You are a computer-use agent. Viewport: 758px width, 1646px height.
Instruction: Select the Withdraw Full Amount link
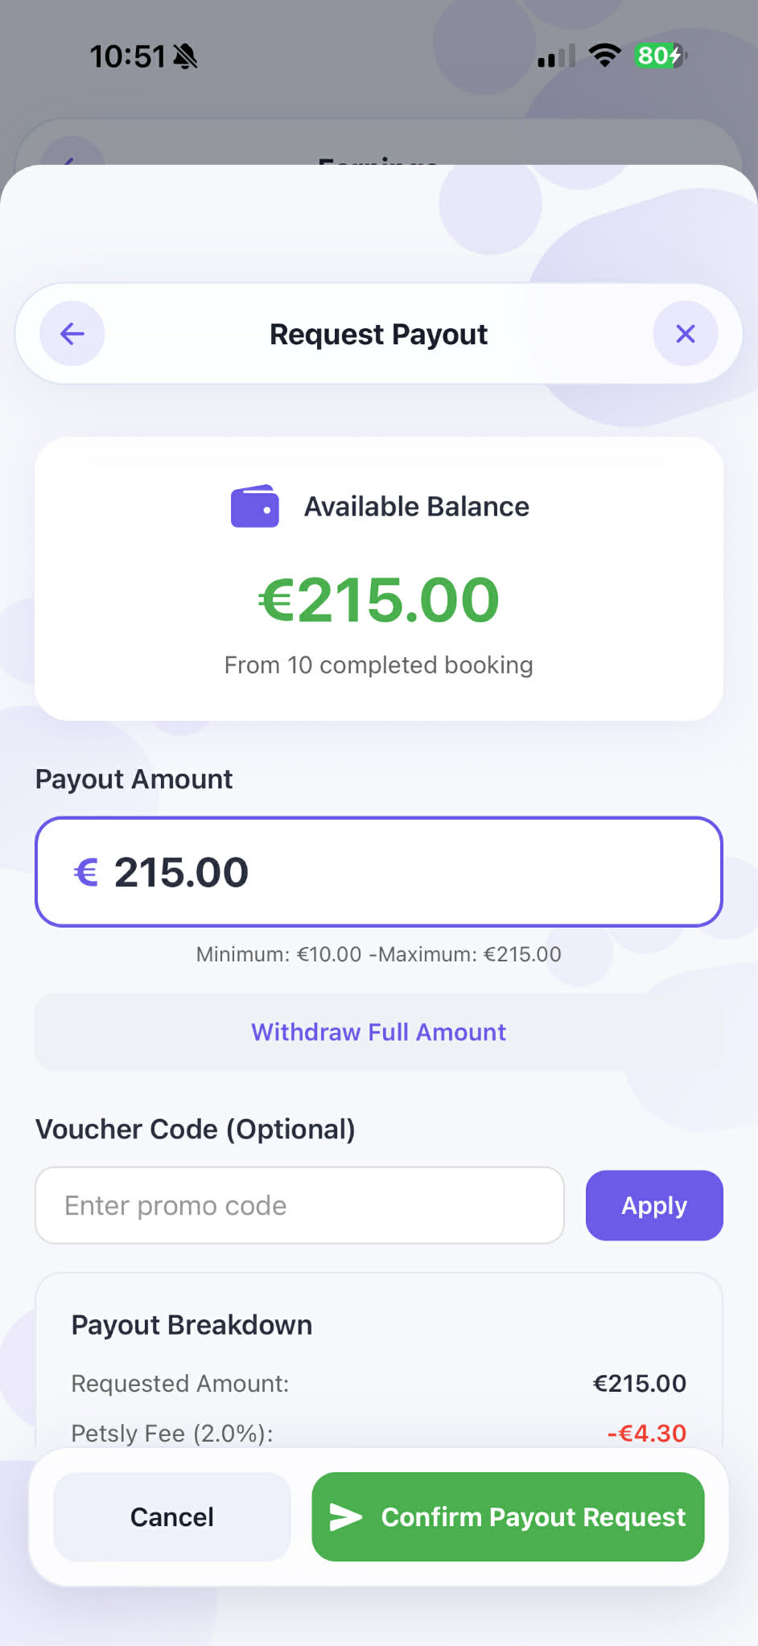point(378,1032)
